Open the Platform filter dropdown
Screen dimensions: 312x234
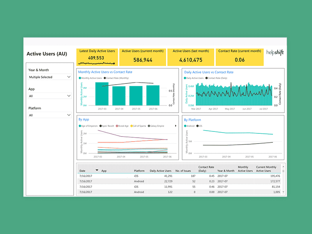pyautogui.click(x=48, y=115)
